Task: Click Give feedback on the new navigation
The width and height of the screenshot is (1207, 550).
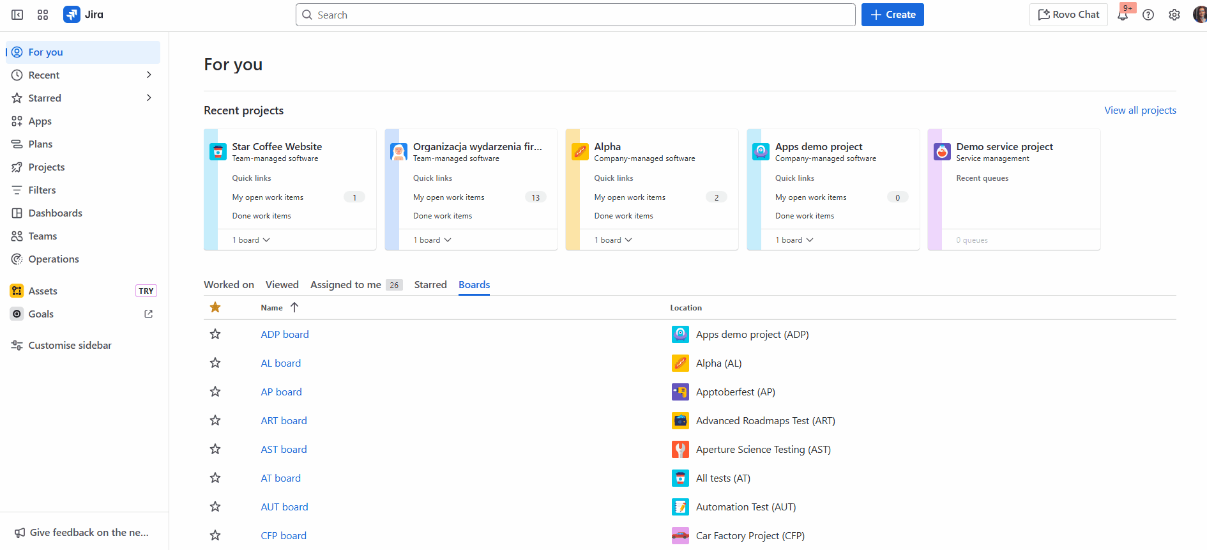Action: coord(82,532)
